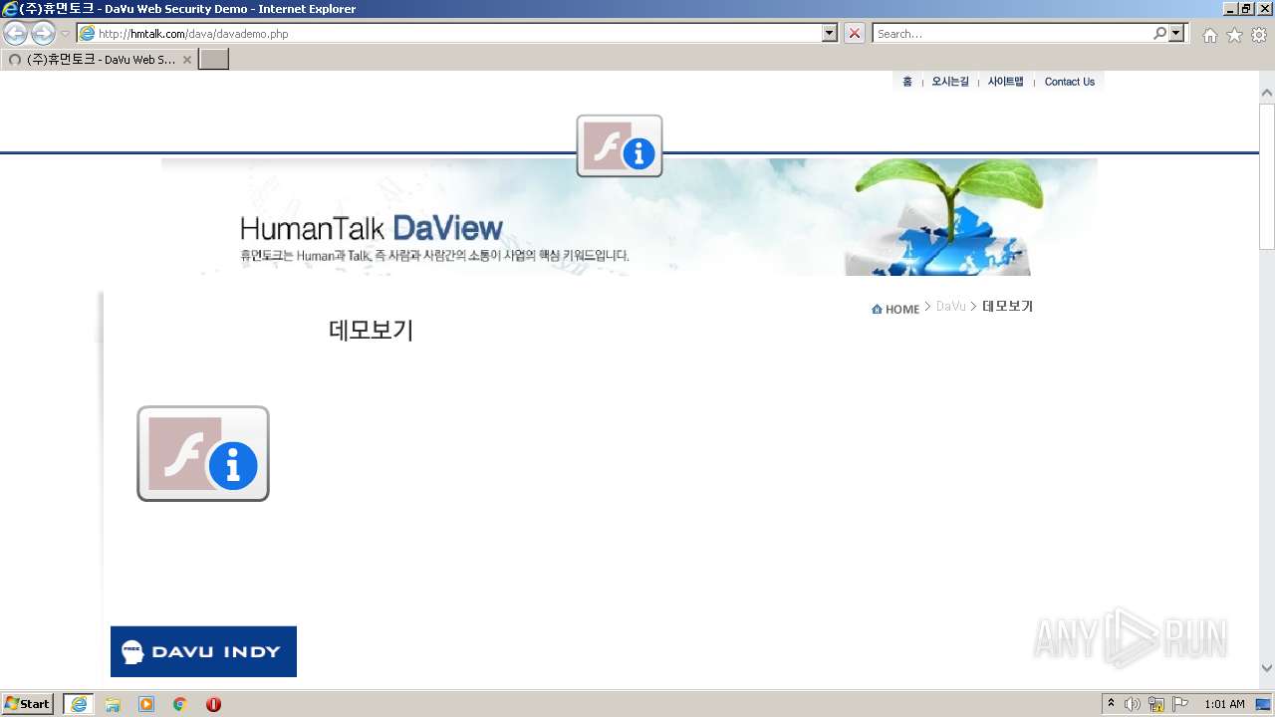Show hidden tray icons arrow
Screen dimensions: 1275x717
1112,704
